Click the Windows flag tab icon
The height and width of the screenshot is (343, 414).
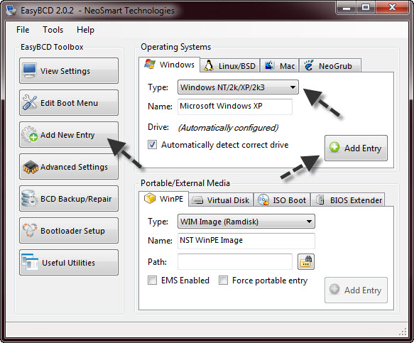click(150, 64)
